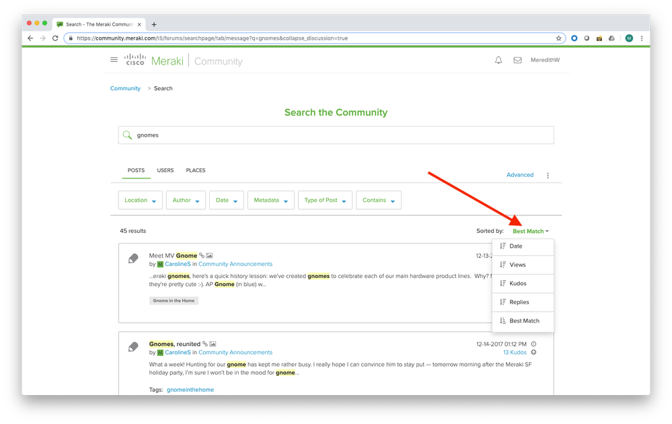
Task: Expand the Author filter dropdown
Action: 186,200
